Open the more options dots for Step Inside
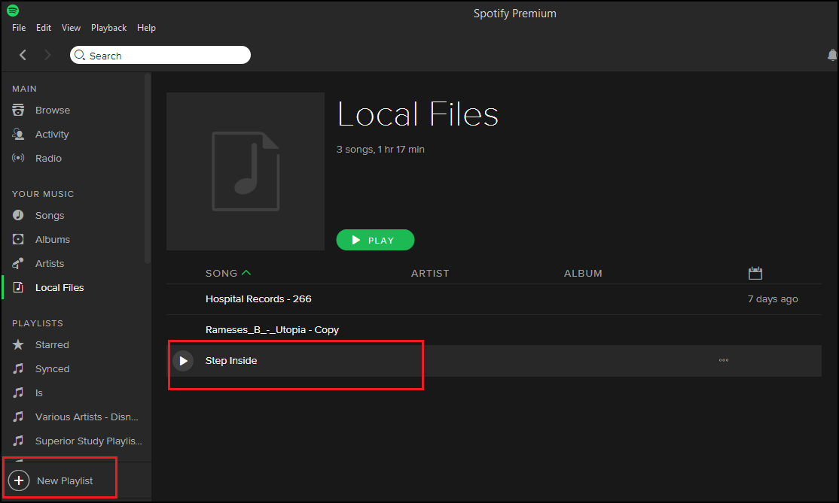Image resolution: width=839 pixels, height=503 pixels. pos(724,360)
